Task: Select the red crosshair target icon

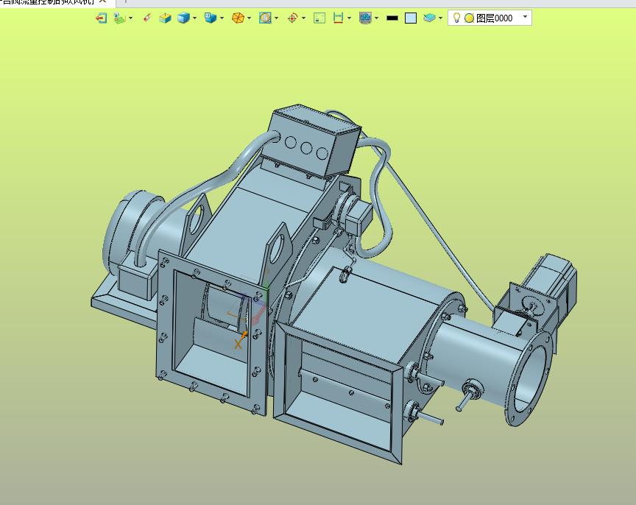Action: [292, 18]
